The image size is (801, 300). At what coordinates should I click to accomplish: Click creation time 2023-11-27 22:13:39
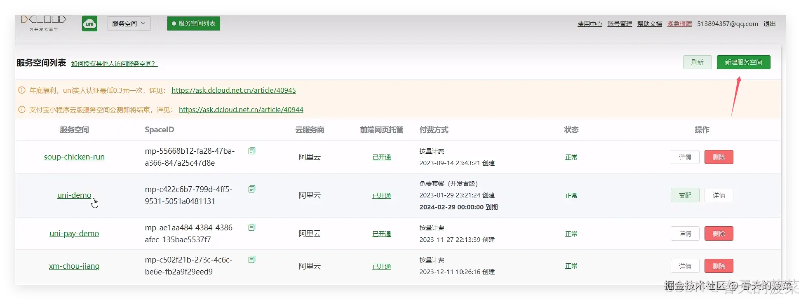click(x=450, y=240)
